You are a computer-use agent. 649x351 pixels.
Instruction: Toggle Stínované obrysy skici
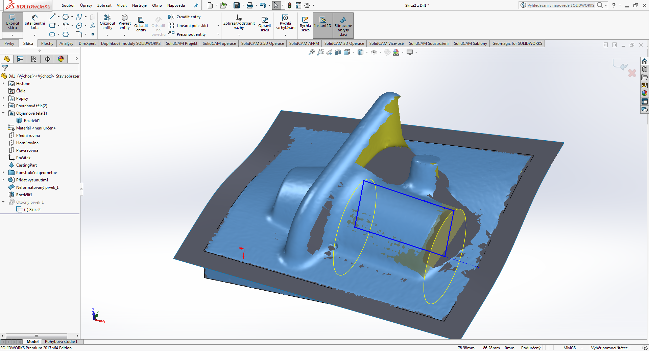click(x=343, y=25)
